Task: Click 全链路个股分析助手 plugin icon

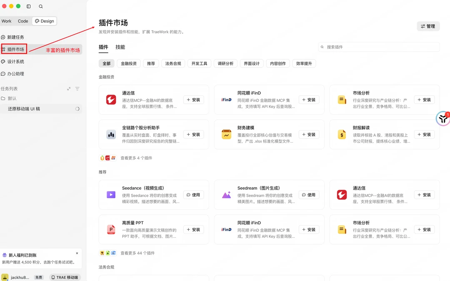Action: [x=111, y=134]
